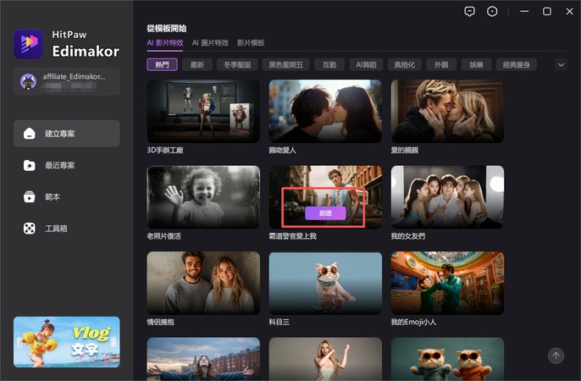
Task: Open the 範本 sidebar menu item
Action: pyautogui.click(x=67, y=196)
